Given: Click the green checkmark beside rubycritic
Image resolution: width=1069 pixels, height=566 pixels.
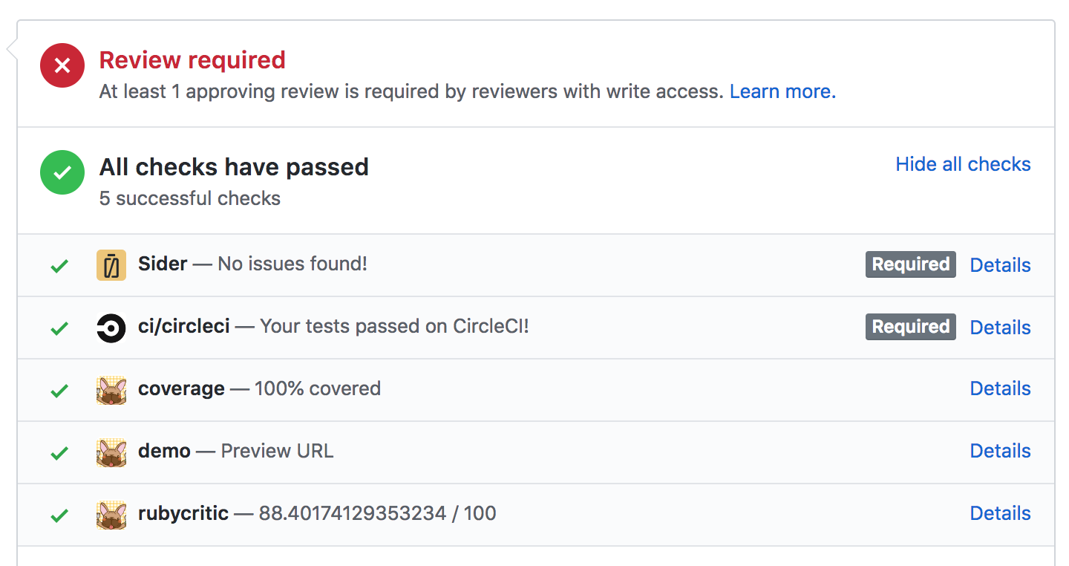Looking at the screenshot, I should click(x=59, y=515).
